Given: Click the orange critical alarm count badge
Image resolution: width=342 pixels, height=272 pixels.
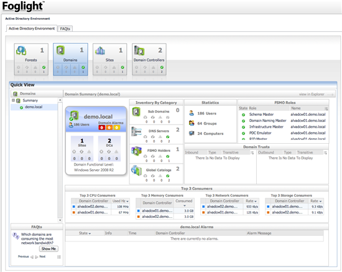Looking at the screenshot, I should [109, 128].
